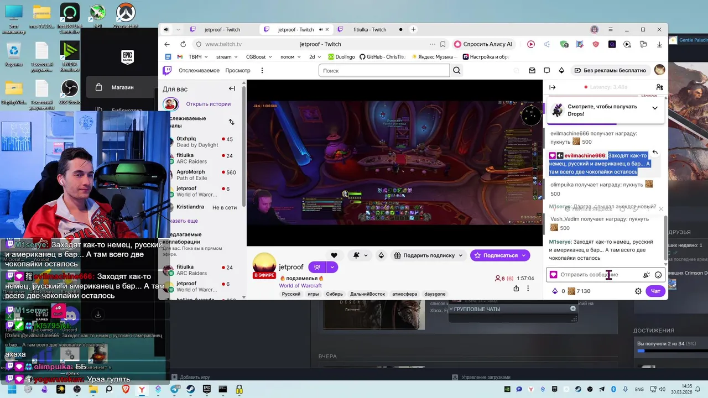The width and height of the screenshot is (708, 398).
Task: Open the user avatar menu on Twitch
Action: pyautogui.click(x=659, y=70)
